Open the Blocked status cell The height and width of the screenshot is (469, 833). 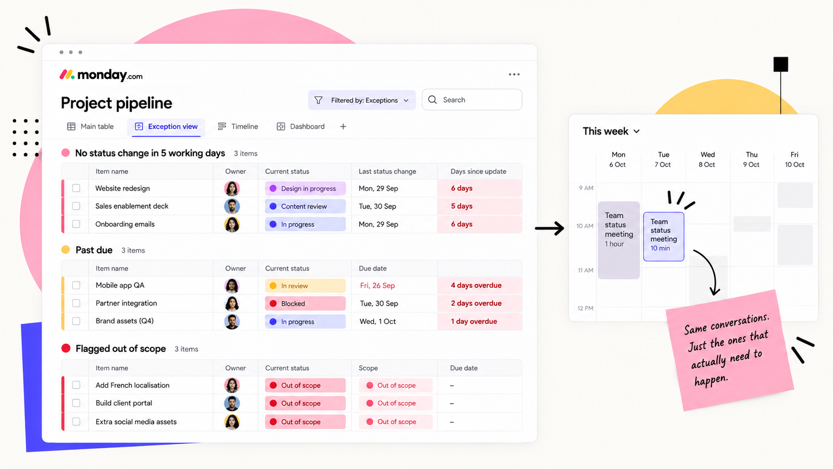click(x=305, y=304)
